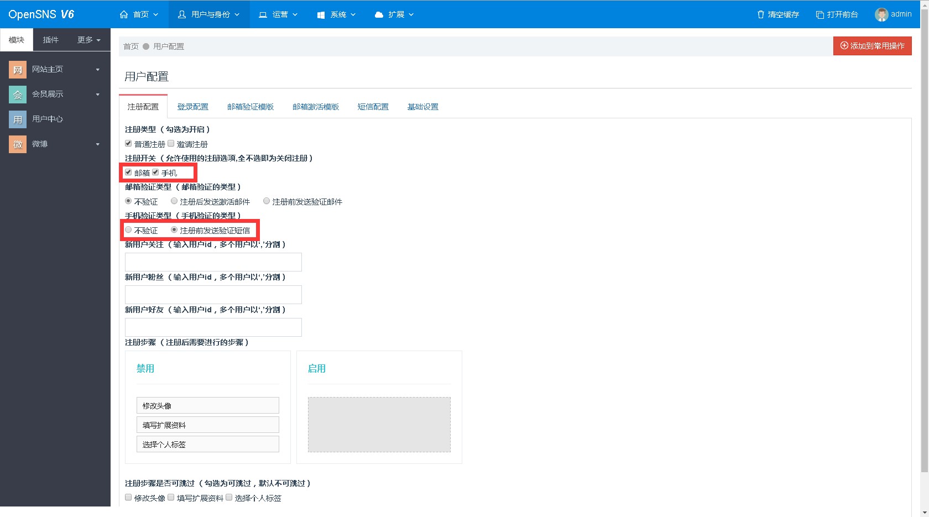The image size is (929, 517).
Task: Open the 系统 dropdown menu
Action: (336, 14)
